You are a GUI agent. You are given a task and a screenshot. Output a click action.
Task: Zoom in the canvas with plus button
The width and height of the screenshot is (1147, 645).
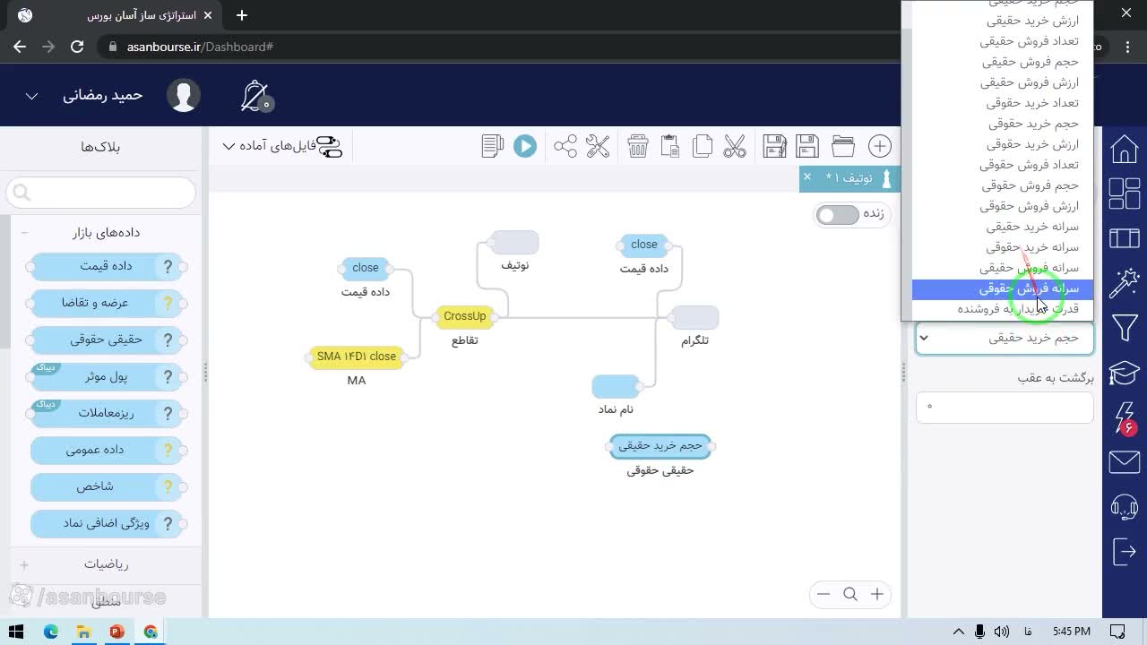pyautogui.click(x=877, y=594)
